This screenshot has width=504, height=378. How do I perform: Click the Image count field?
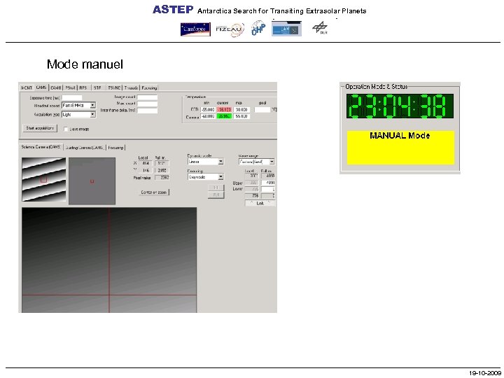click(147, 97)
